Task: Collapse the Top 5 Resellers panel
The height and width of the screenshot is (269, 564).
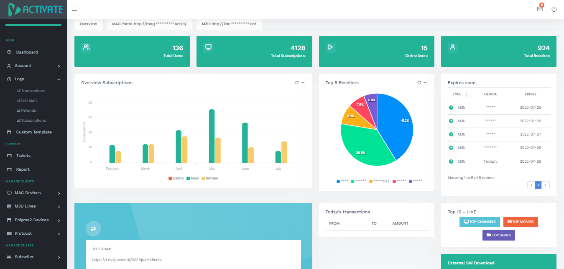Action: coord(425,83)
